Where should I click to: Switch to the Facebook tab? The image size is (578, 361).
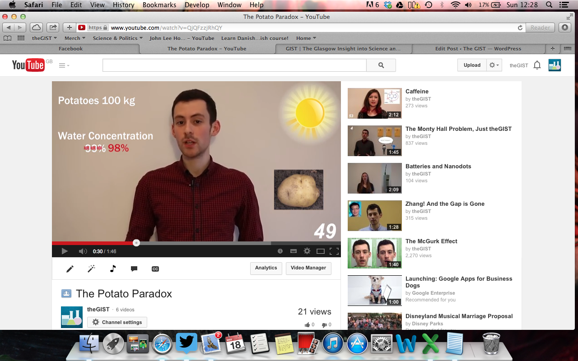coord(70,49)
